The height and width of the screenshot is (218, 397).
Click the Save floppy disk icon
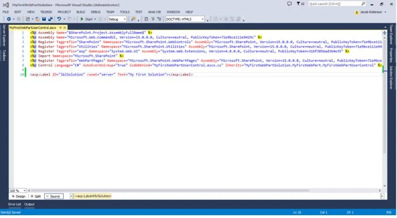pos(44,19)
